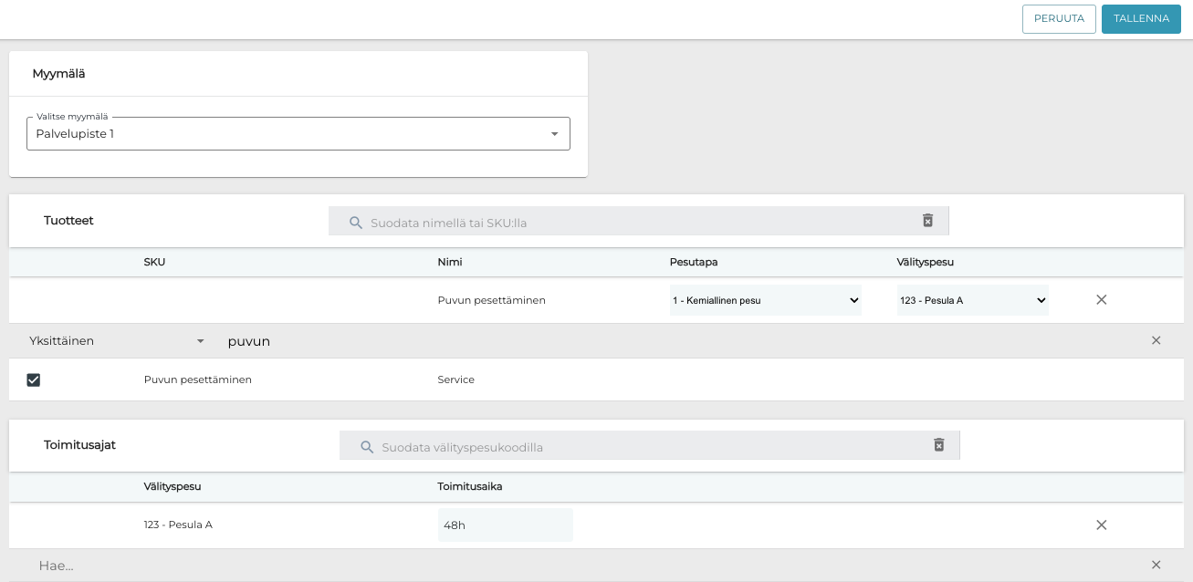Click the Toimitusaika field with 48h
This screenshot has height=582, width=1193.
coord(505,525)
